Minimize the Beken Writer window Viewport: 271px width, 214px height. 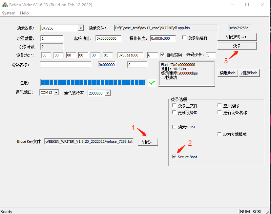coord(232,5)
